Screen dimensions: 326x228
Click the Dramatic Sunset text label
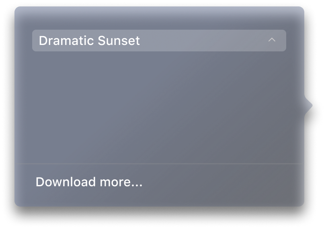click(89, 41)
